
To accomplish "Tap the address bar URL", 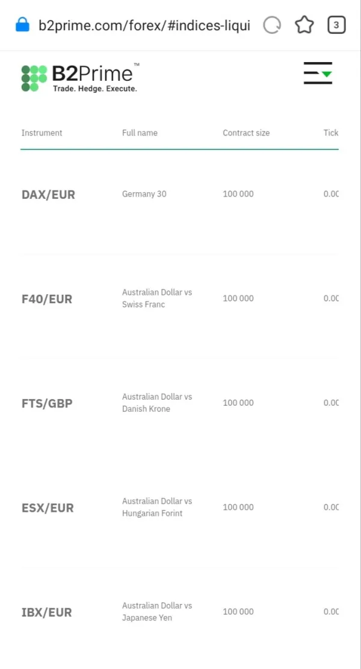I will coord(144,25).
